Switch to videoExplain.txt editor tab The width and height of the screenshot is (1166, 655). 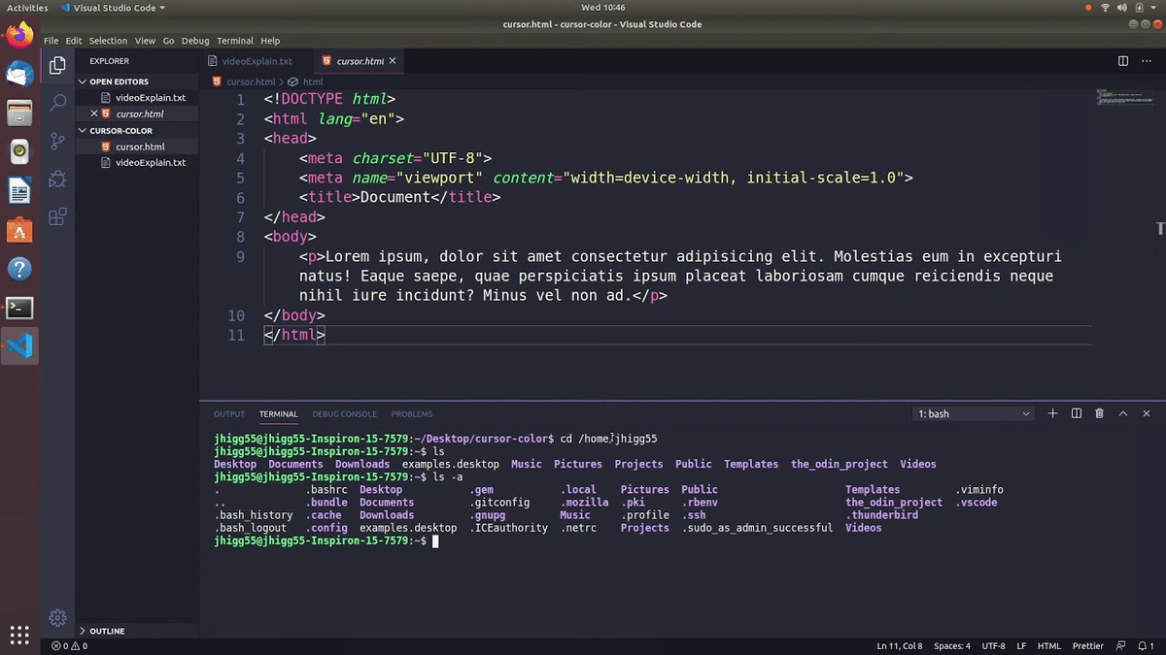click(256, 61)
